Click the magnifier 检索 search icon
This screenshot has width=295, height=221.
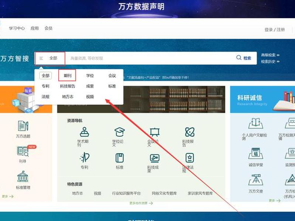pyautogui.click(x=239, y=57)
